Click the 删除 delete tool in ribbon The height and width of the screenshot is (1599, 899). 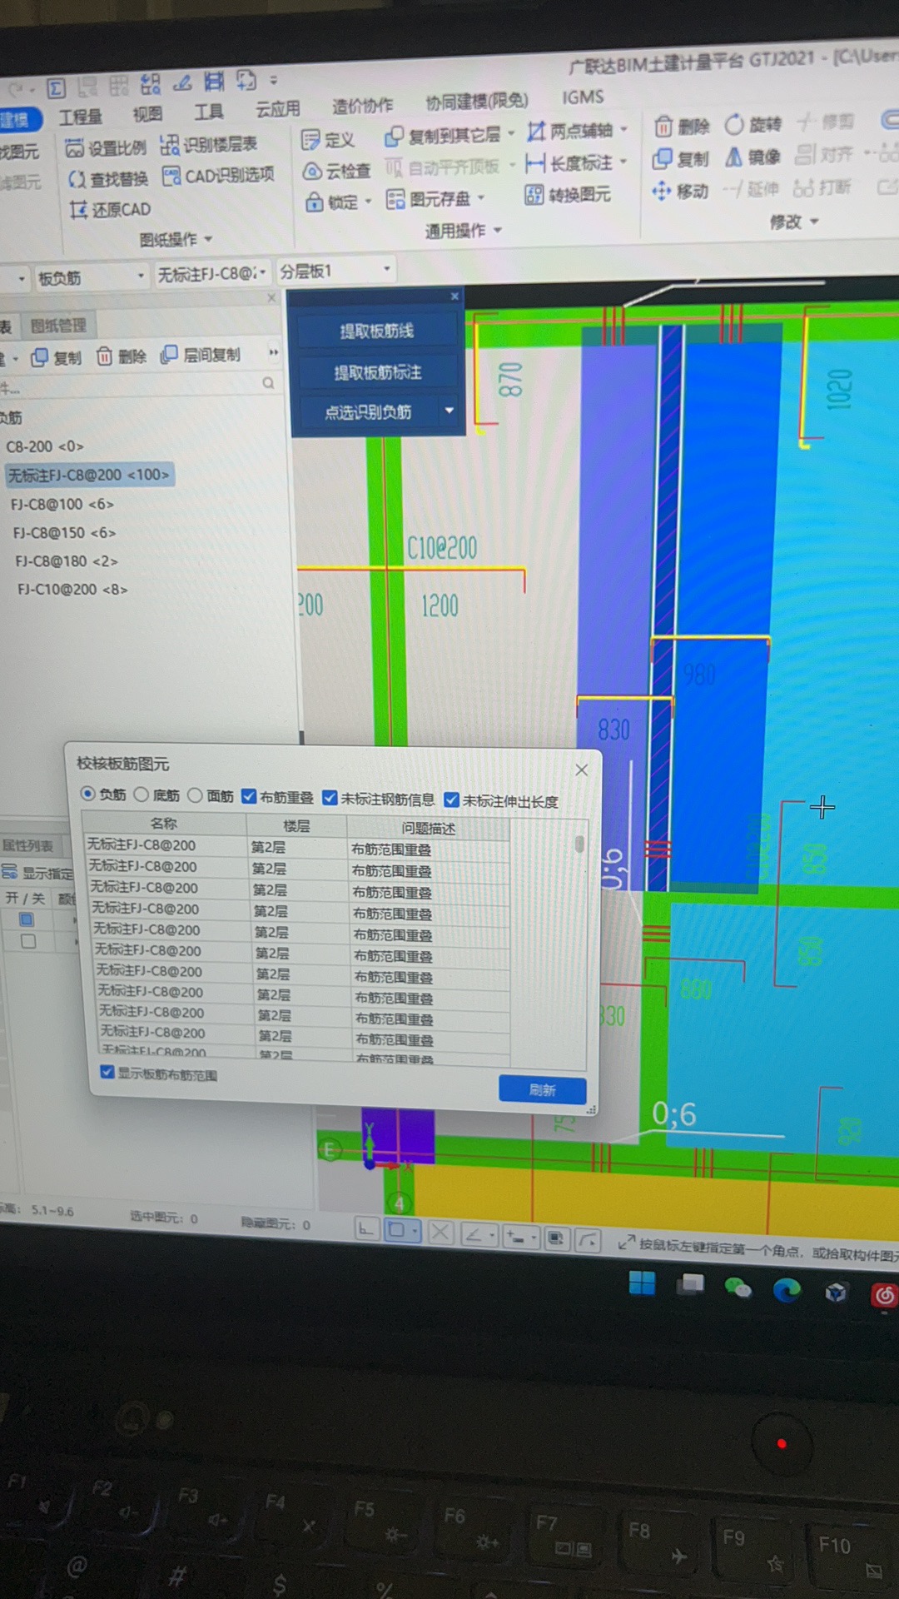coord(682,127)
